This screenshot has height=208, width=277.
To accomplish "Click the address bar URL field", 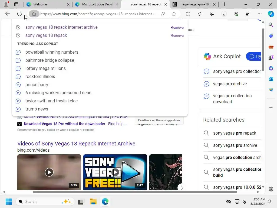I will tap(98, 14).
